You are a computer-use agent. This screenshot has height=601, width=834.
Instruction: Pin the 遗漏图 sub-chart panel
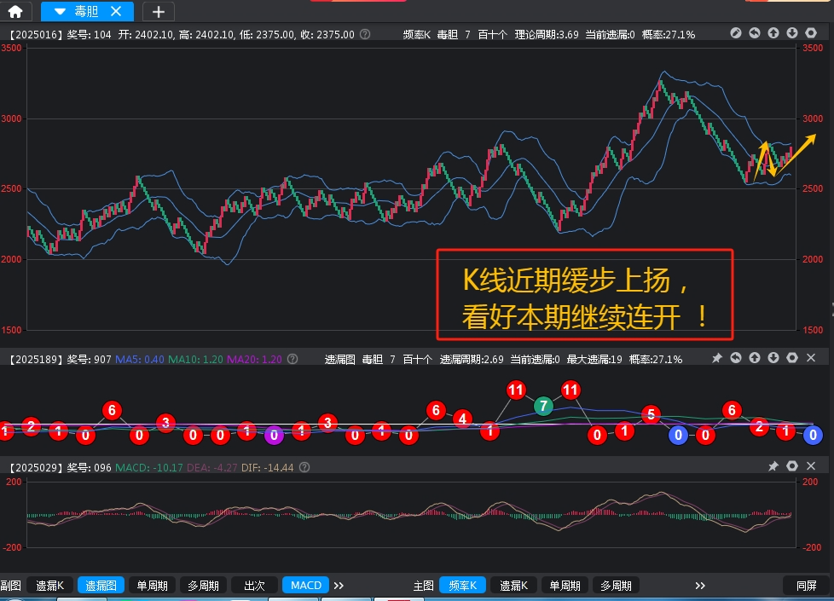pos(717,359)
